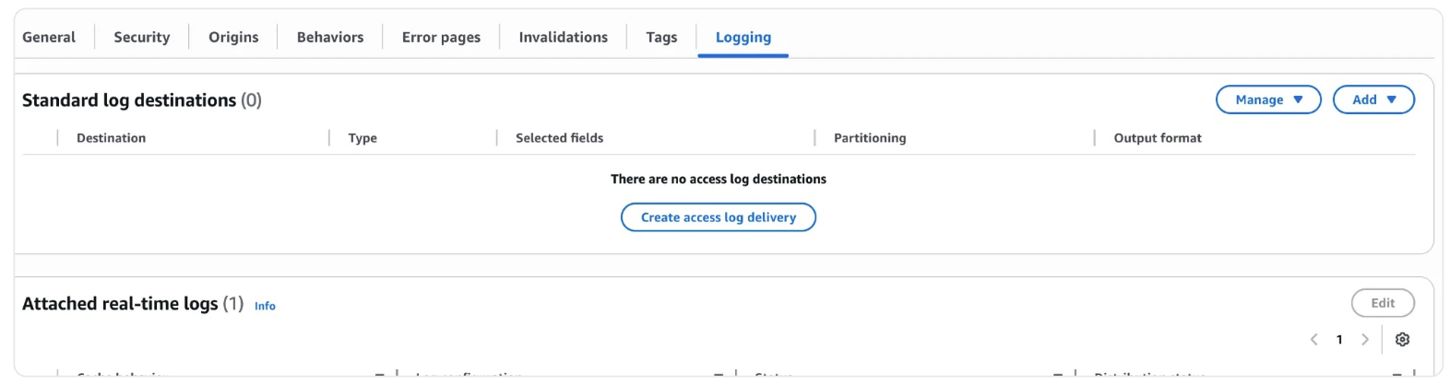
Task: Click Edit for attached real-time logs
Action: pyautogui.click(x=1383, y=303)
